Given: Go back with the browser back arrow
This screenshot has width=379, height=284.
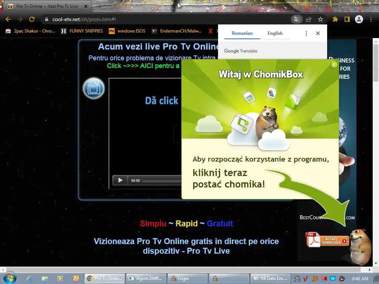Looking at the screenshot, I should 8,19.
